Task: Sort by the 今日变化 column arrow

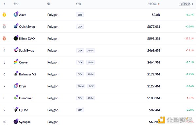Action: [192, 4]
